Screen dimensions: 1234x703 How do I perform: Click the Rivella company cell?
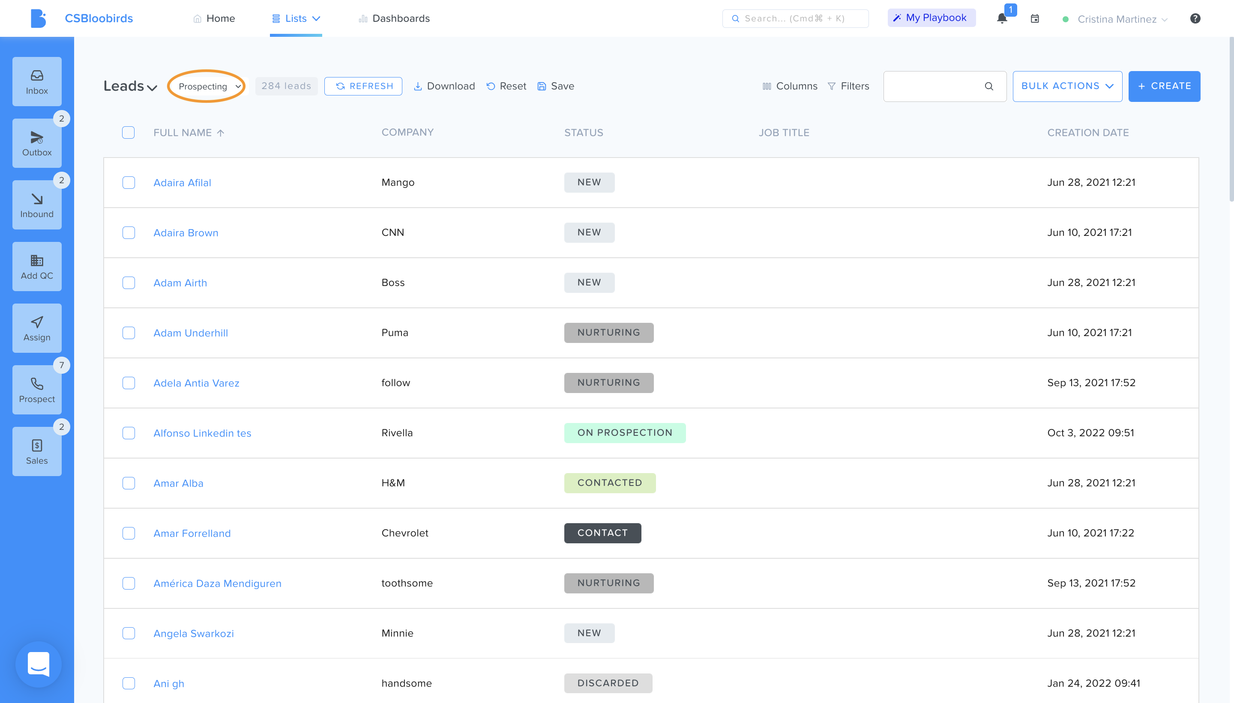pyautogui.click(x=397, y=433)
